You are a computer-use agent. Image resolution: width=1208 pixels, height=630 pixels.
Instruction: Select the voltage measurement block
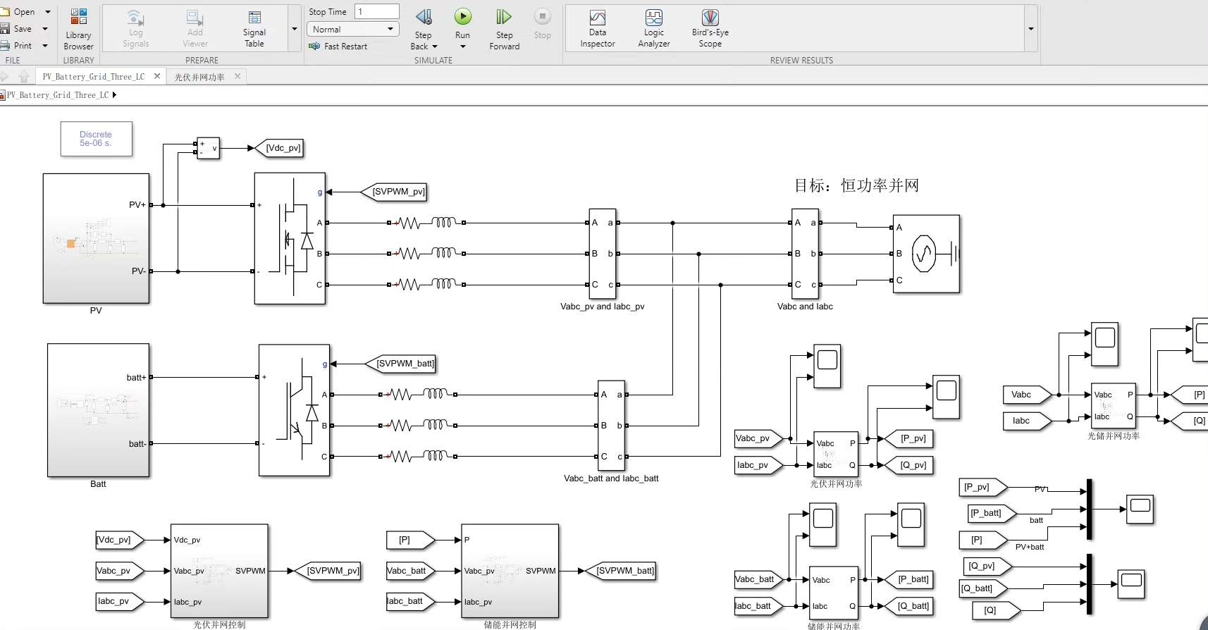208,148
